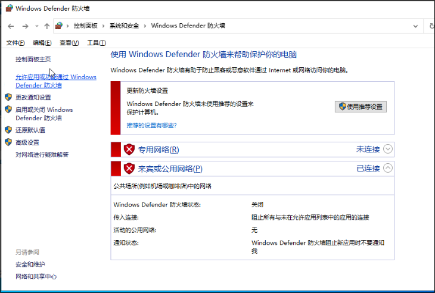The width and height of the screenshot is (435, 293).
Task: Click the firewall icon in the address bar
Action: tap(59, 26)
